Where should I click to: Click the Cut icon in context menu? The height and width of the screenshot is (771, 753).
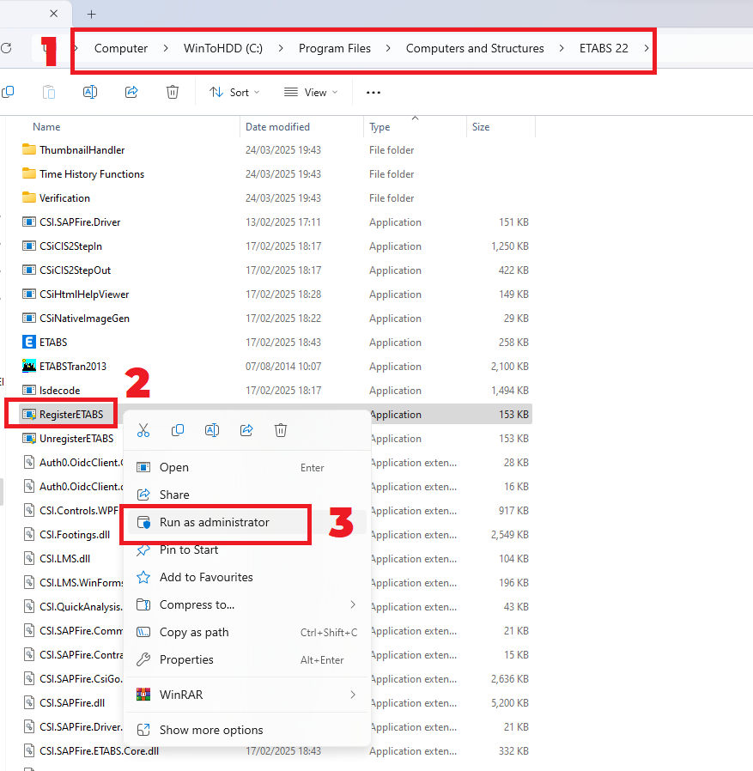pyautogui.click(x=143, y=430)
